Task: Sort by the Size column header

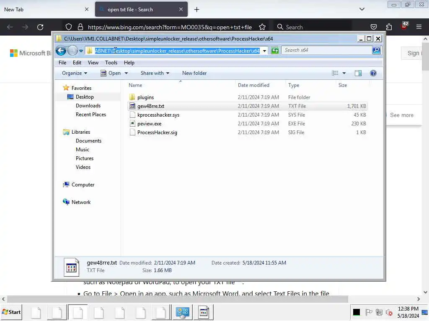Action: (343, 85)
